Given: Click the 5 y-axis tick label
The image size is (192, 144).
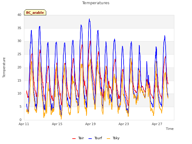Looking at the screenshot, I should tap(20, 106).
